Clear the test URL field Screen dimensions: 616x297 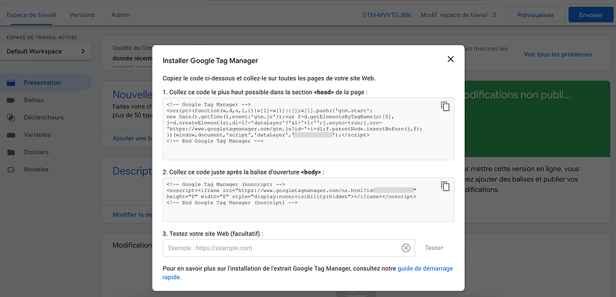[x=406, y=248]
